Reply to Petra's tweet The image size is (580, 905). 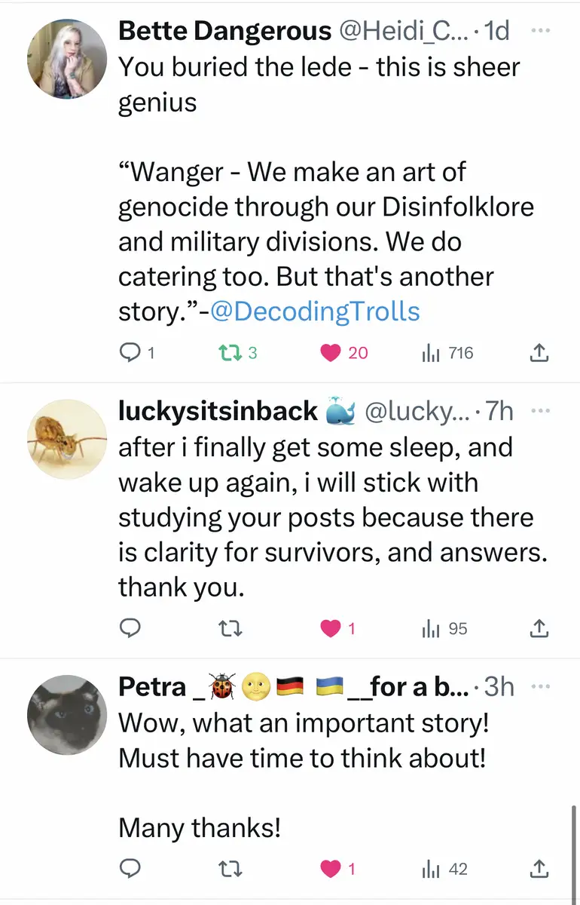(x=130, y=870)
